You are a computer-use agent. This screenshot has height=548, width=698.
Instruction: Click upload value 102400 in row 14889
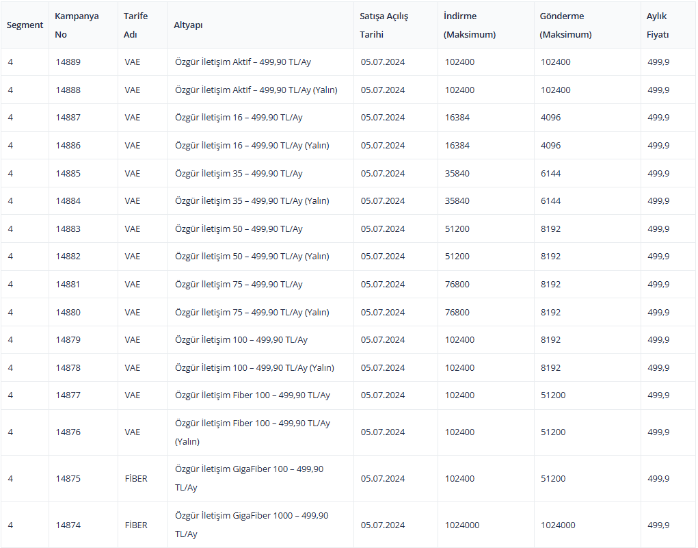pos(556,62)
